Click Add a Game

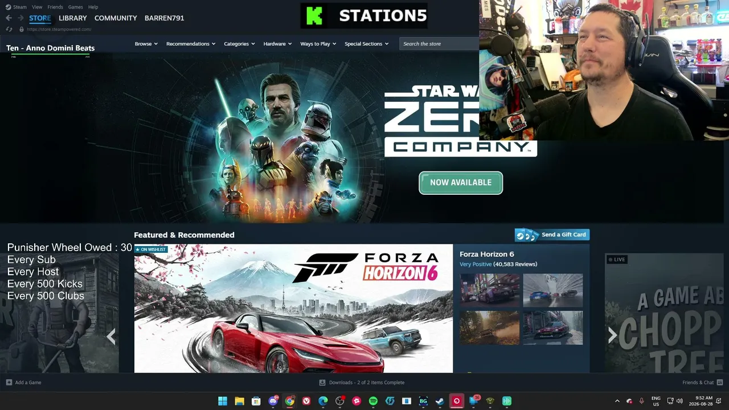pos(23,383)
